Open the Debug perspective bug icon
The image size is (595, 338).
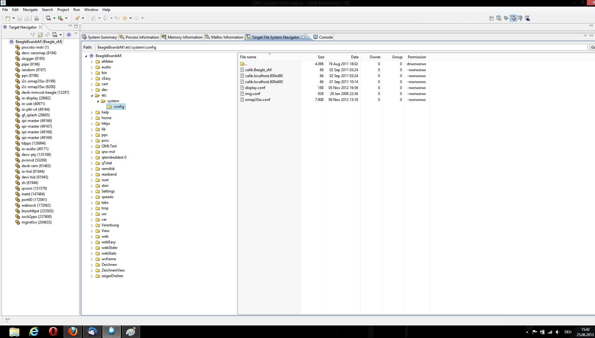(506, 18)
